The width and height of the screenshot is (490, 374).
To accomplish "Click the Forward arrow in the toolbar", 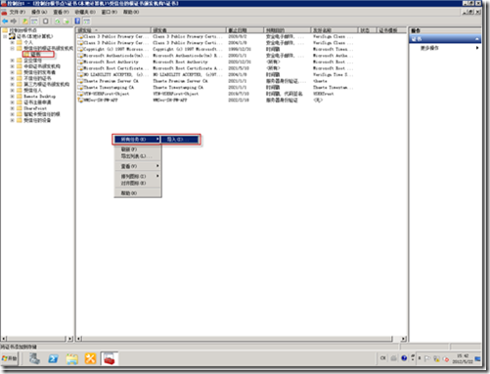I will pos(14,21).
